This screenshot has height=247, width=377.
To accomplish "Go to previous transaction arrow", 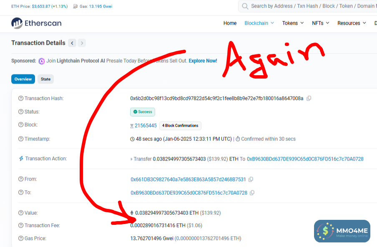I will (72, 43).
